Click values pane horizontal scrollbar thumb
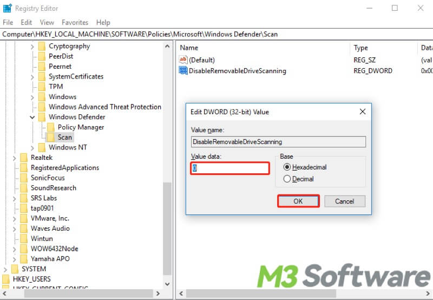433x300 pixels. coord(261,294)
